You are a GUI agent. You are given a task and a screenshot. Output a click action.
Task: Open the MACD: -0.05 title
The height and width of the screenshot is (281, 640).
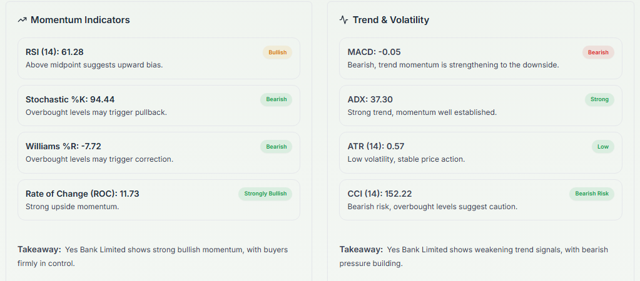(374, 52)
